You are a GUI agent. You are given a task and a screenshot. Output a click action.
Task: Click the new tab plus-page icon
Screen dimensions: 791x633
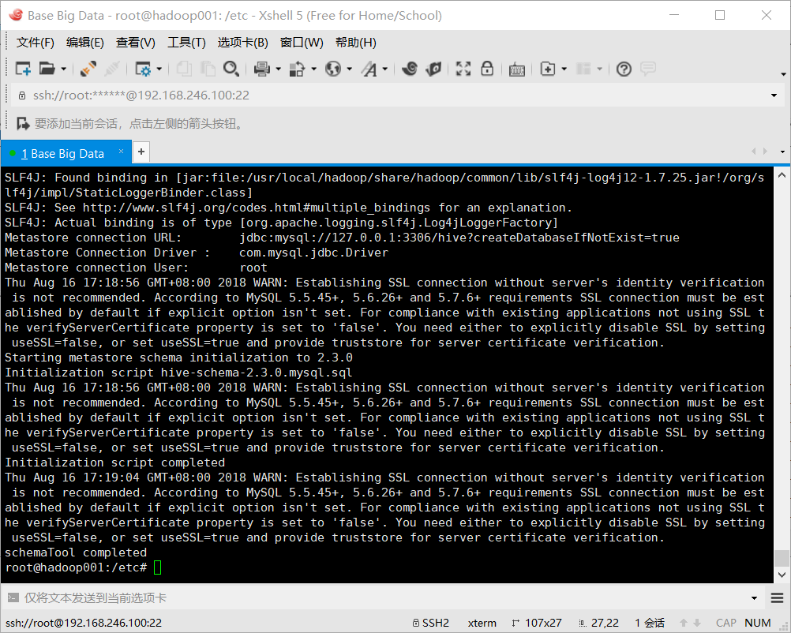point(548,69)
